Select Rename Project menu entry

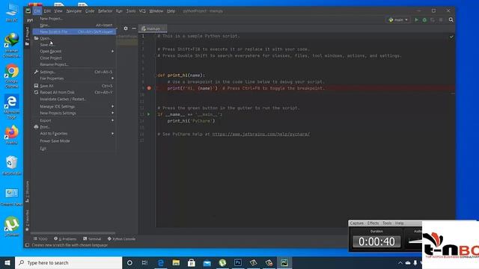[74, 65]
